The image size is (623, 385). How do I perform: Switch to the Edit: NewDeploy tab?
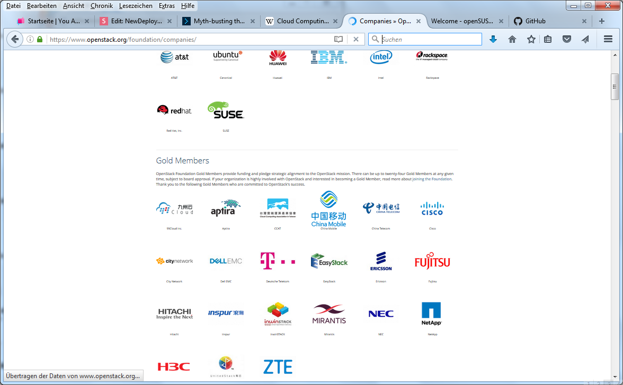click(x=136, y=21)
